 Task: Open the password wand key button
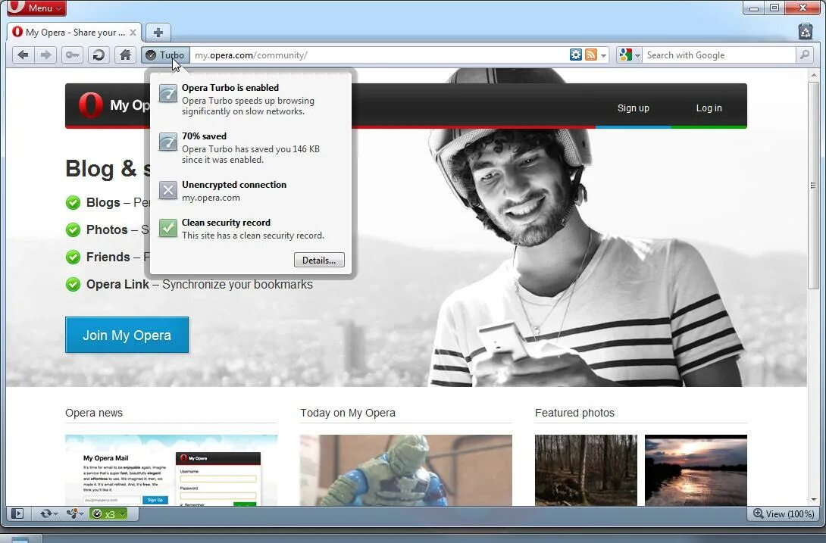pos(72,55)
